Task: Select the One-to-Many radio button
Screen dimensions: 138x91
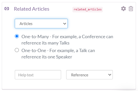Action: point(17,36)
